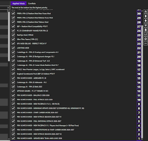Image resolution: width=148 pixels, height=141 pixels.
Task: Click the LIGHTING MOD name
Action: [23, 48]
